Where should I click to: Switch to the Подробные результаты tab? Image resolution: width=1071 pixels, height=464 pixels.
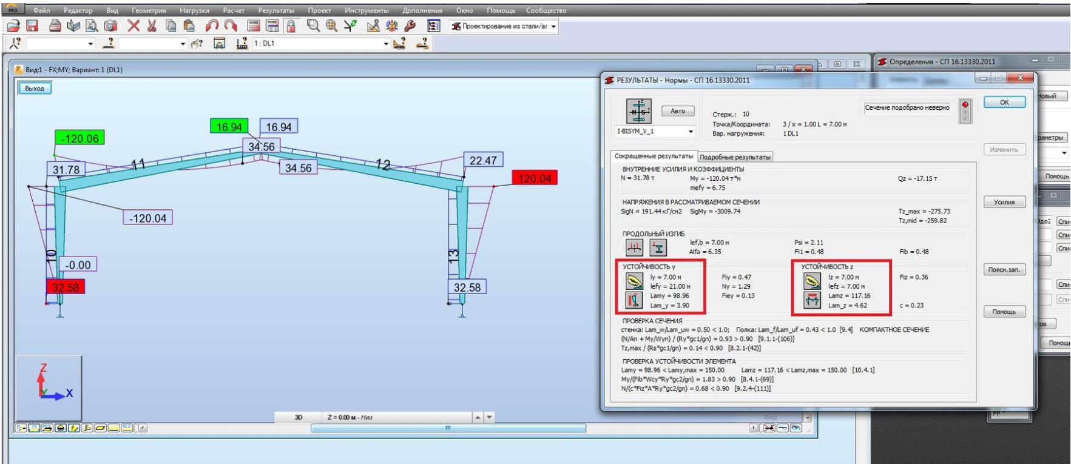tap(735, 157)
